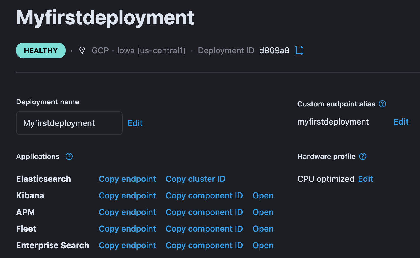Click the Elasticsearch application label
Viewport: 420px width, 258px height.
[44, 179]
